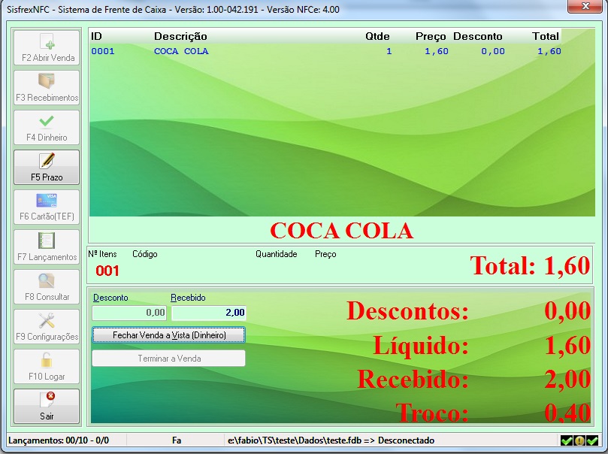Click the ID column header
Viewport: 608px width, 454px height.
(x=96, y=36)
